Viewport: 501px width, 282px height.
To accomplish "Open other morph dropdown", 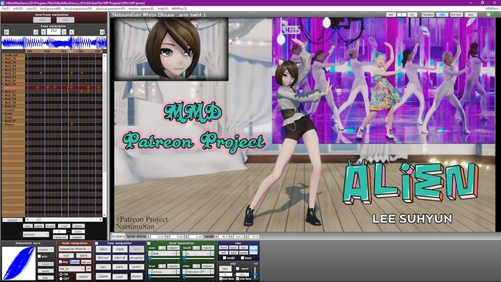I will (198, 272).
